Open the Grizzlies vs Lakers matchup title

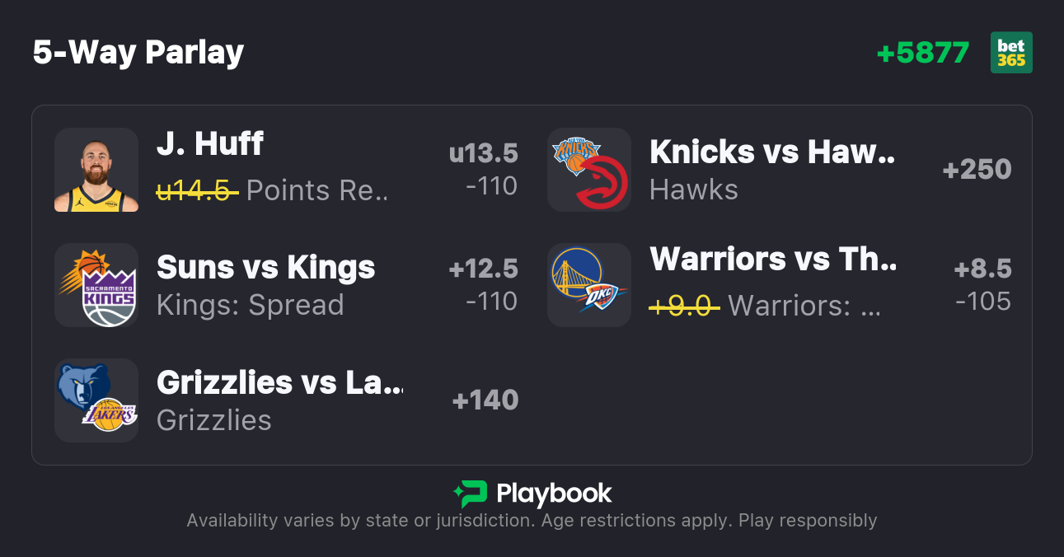coord(280,382)
